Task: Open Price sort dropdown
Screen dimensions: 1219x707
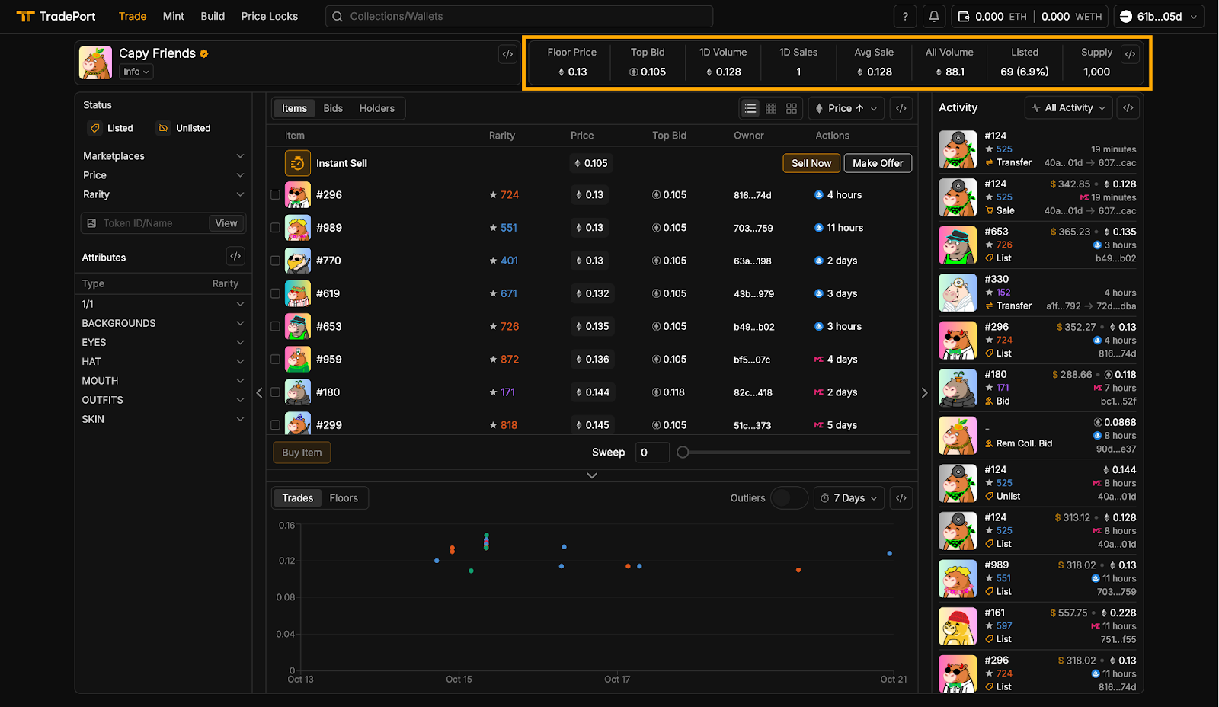Action: point(846,108)
